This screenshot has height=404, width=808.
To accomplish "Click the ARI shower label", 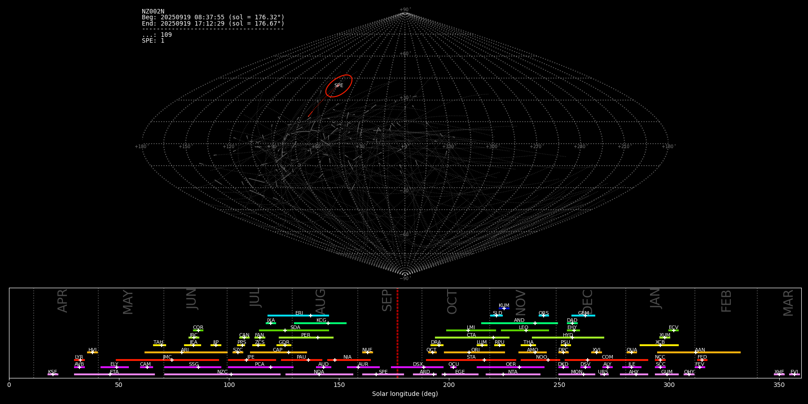I will tap(185, 350).
